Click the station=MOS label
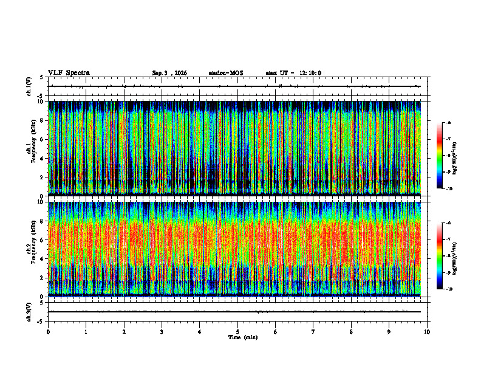 226,73
